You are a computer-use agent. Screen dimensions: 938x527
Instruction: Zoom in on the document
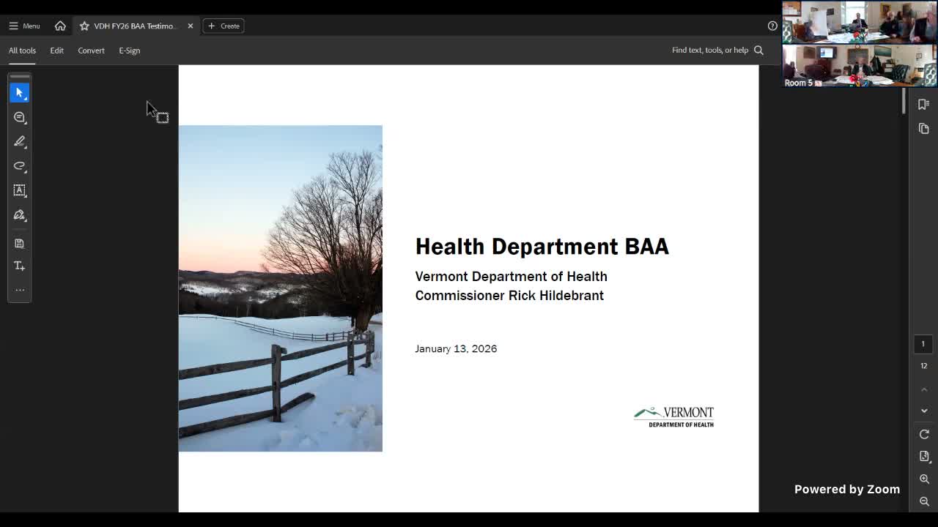924,479
